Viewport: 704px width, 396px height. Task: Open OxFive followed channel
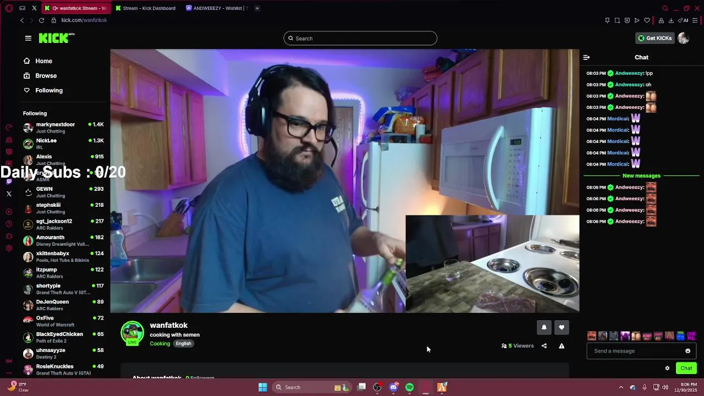click(x=63, y=321)
